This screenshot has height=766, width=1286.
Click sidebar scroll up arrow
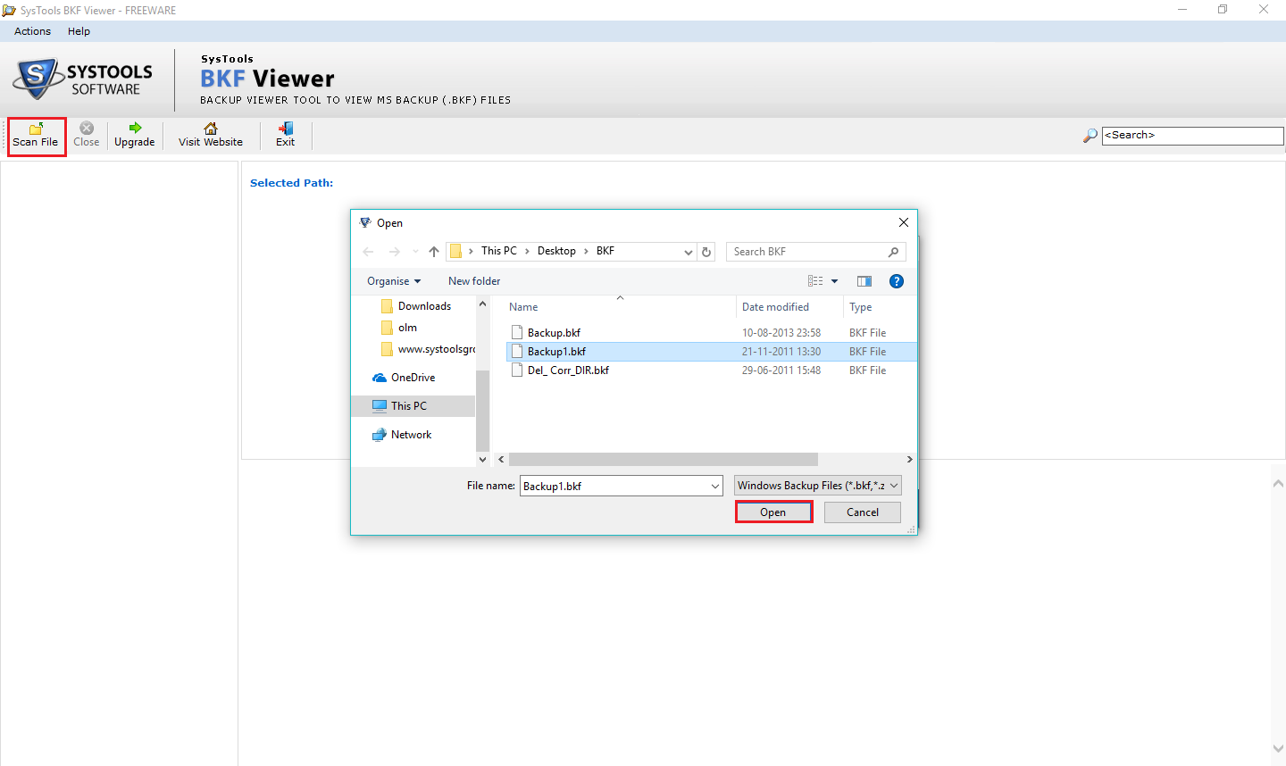pos(483,304)
